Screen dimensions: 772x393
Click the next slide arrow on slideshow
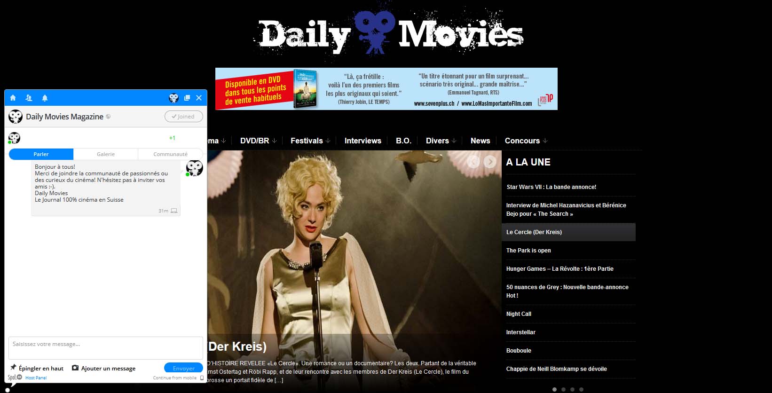click(490, 162)
